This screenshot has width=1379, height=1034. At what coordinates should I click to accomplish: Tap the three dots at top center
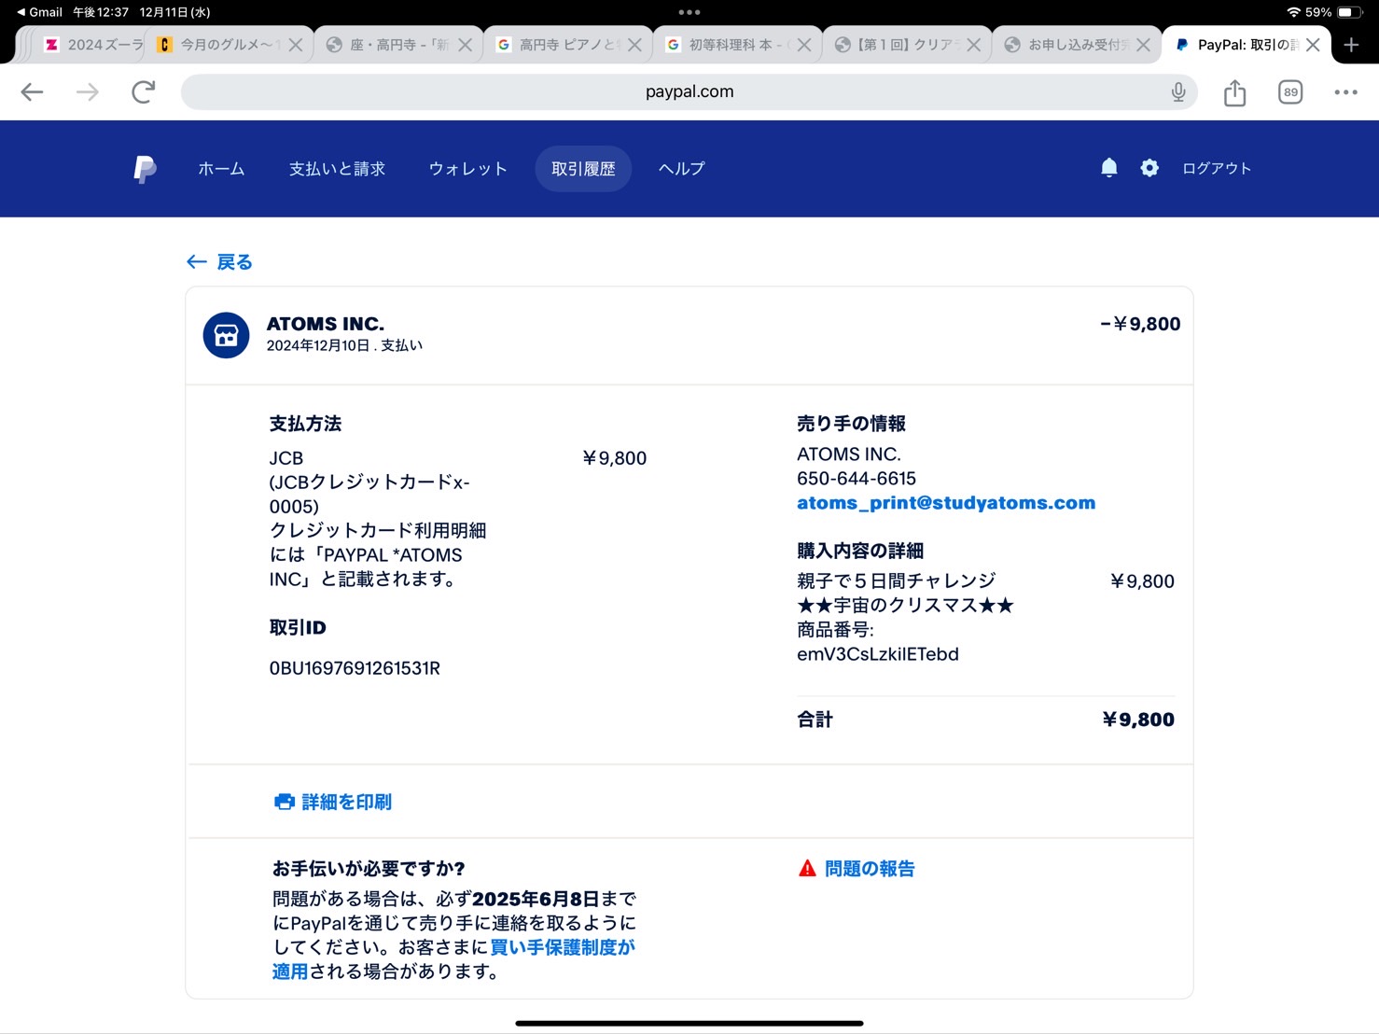point(689,12)
